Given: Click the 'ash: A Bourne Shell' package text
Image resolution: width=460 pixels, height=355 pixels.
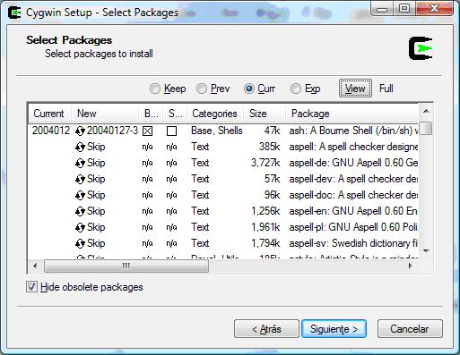Looking at the screenshot, I should [353, 131].
